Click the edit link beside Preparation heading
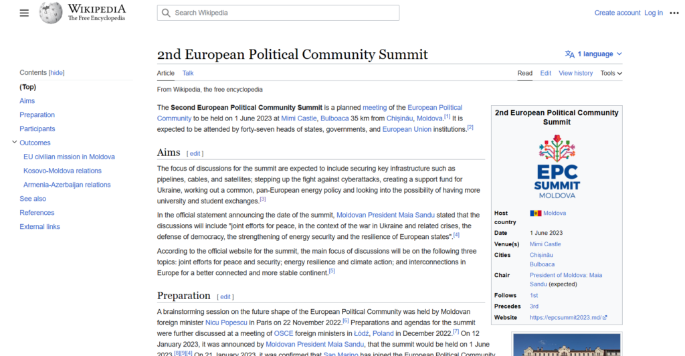Viewport: 685px width, 356px height. tap(225, 296)
